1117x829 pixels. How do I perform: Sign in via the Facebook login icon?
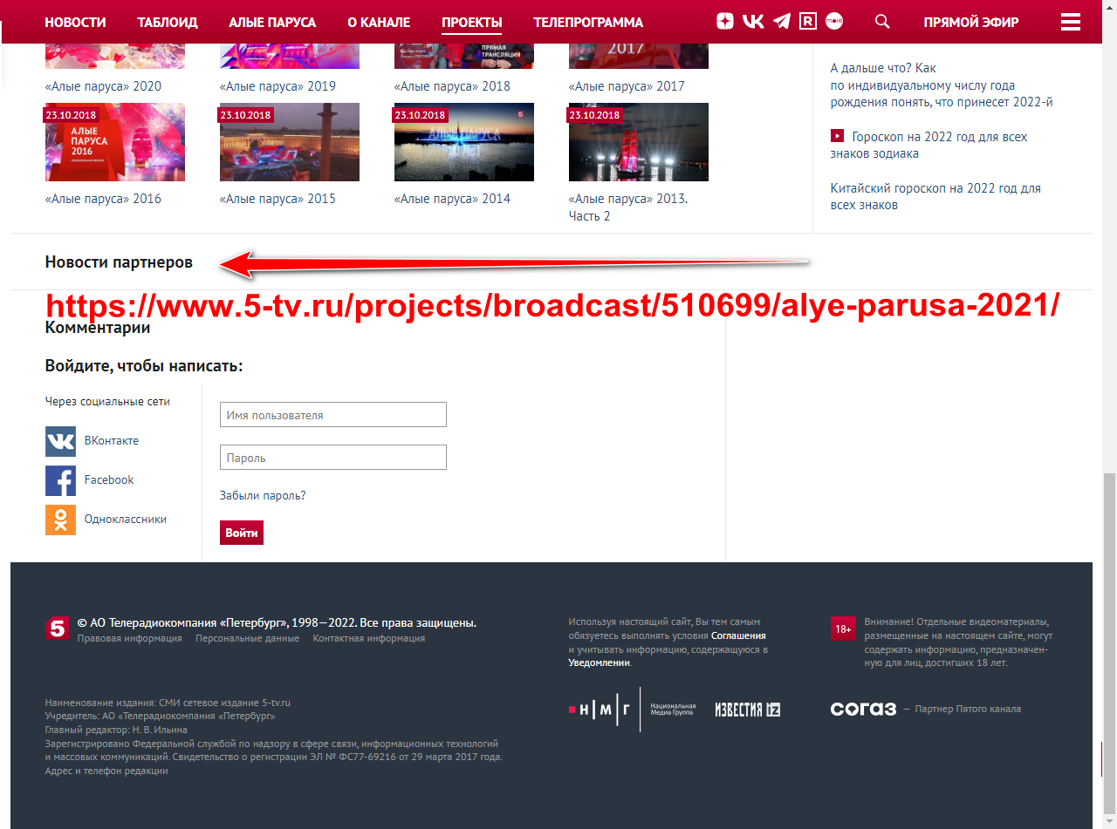59,480
